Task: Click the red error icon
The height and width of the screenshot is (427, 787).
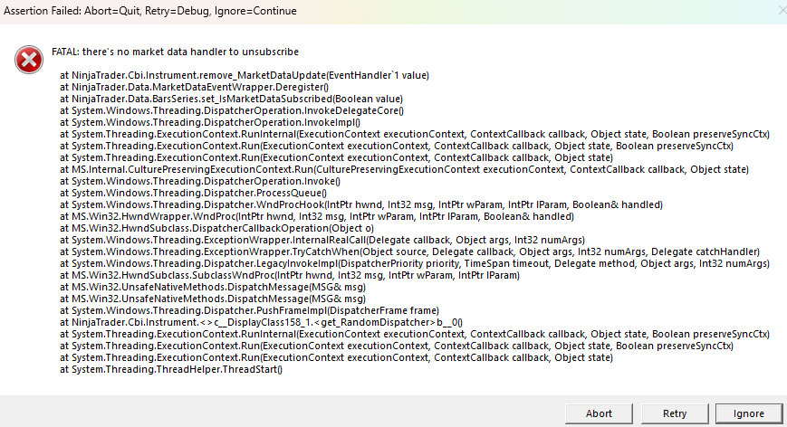Action: [28, 60]
